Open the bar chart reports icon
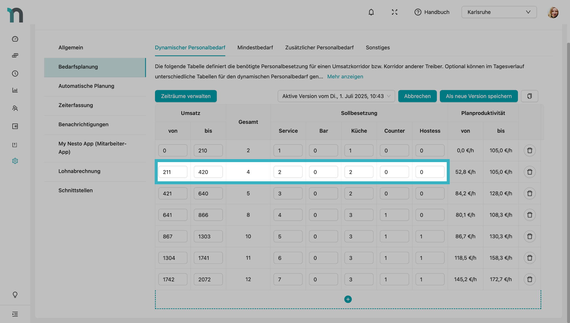 [15, 90]
